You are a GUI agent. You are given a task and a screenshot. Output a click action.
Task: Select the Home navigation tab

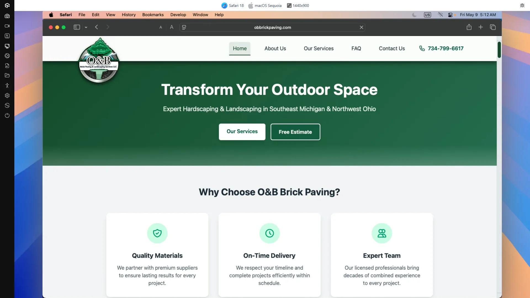pos(240,49)
